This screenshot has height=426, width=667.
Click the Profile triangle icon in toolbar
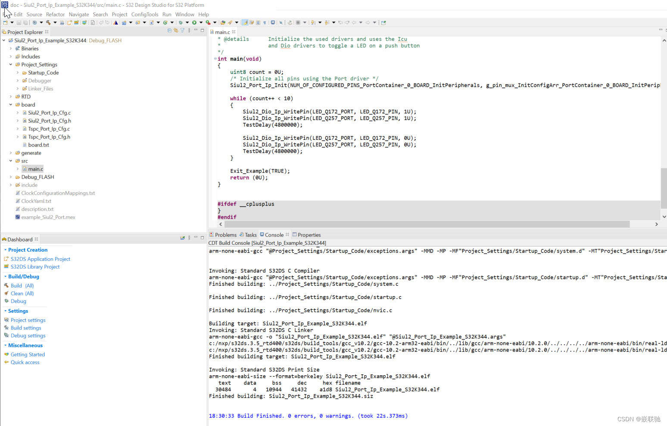click(x=115, y=22)
